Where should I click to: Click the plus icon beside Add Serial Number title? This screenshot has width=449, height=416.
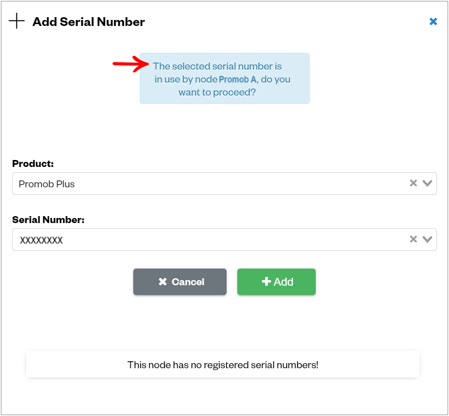pyautogui.click(x=17, y=21)
